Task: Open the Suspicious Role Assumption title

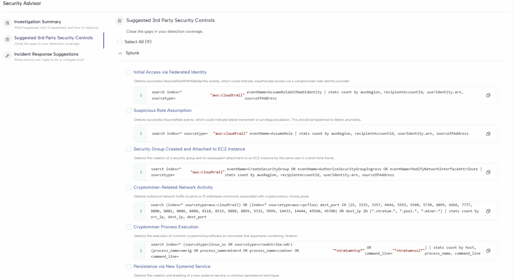Action: [x=163, y=110]
